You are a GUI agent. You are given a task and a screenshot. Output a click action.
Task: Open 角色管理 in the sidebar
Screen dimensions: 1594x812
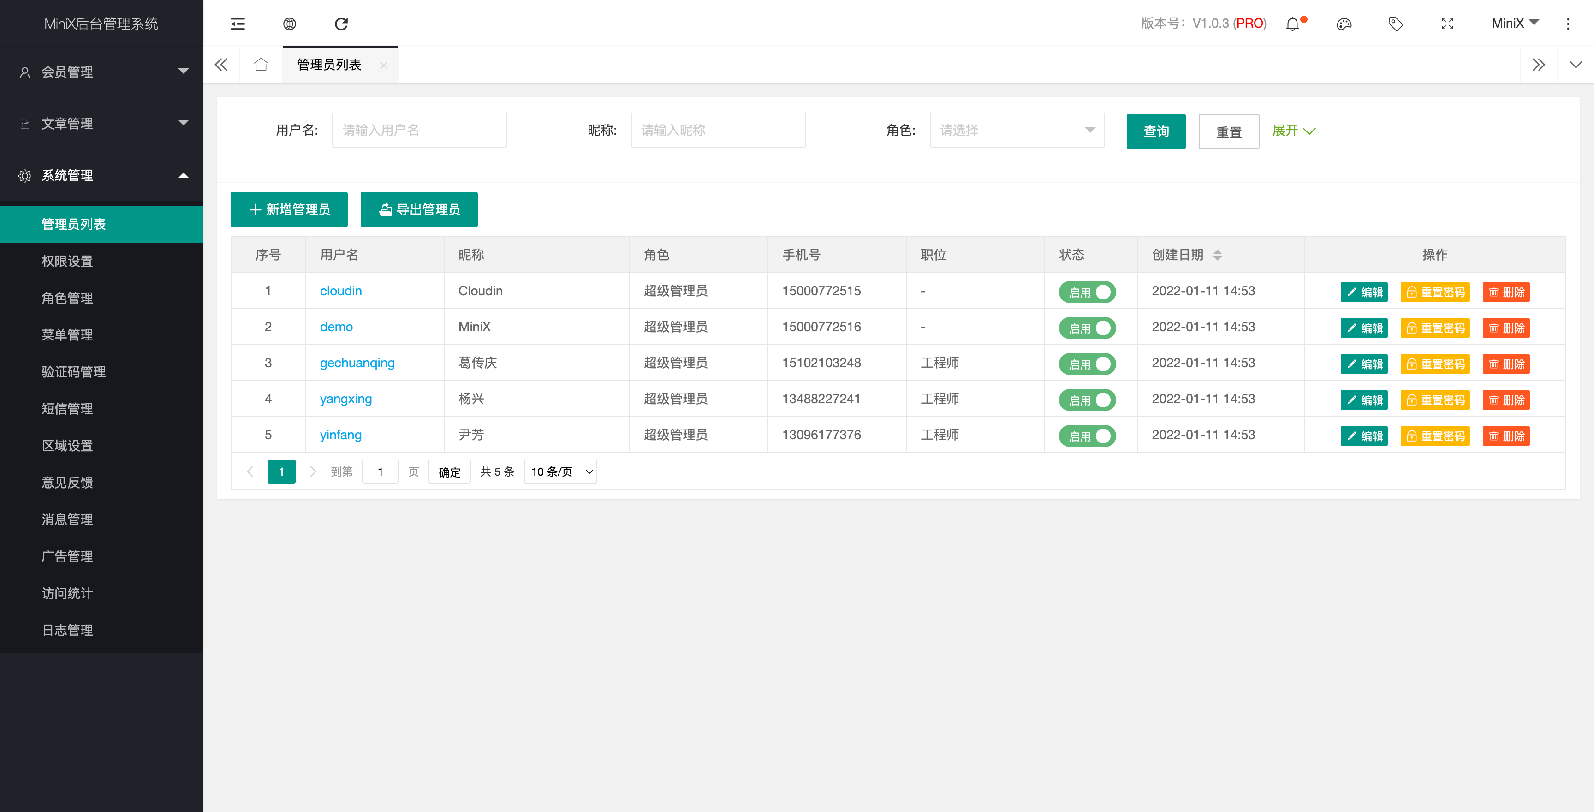click(x=67, y=298)
